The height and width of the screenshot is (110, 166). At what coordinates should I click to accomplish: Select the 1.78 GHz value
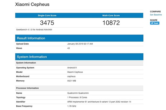coord(72,106)
